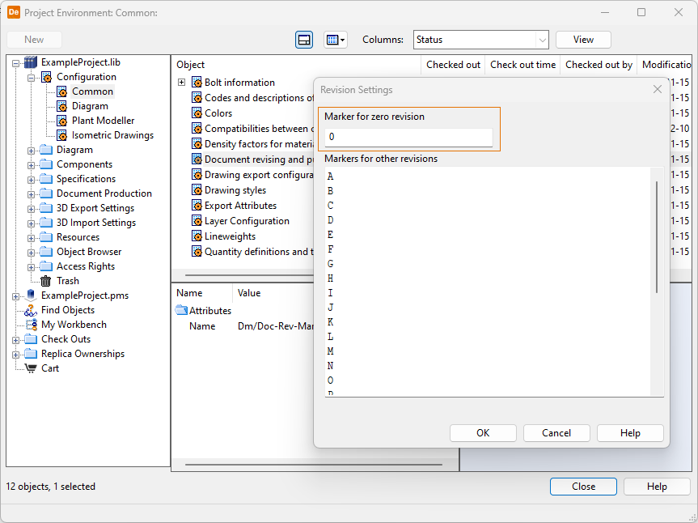The width and height of the screenshot is (698, 523).
Task: Expand the Bolt information row
Action: 181,83
